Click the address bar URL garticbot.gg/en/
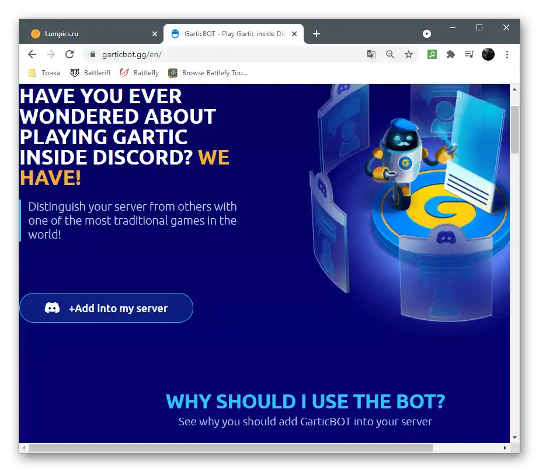The height and width of the screenshot is (472, 539). point(131,54)
